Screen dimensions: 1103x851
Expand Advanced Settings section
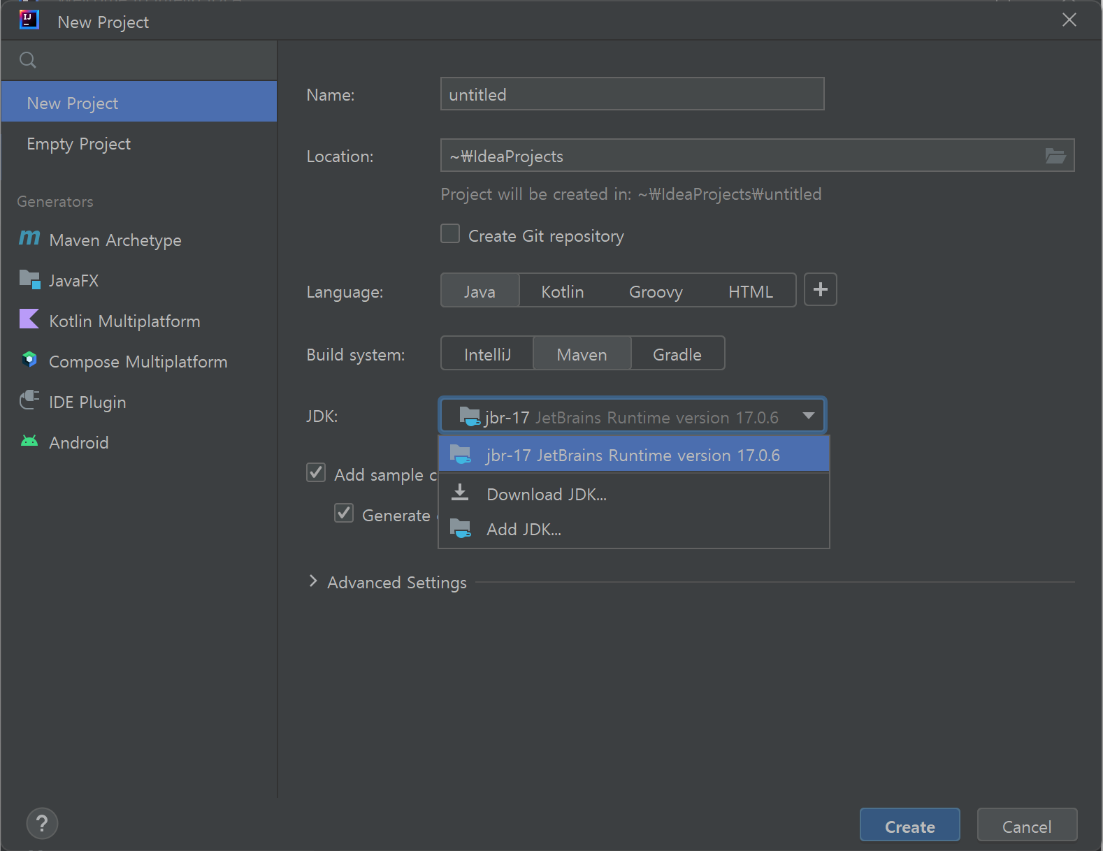click(x=313, y=581)
